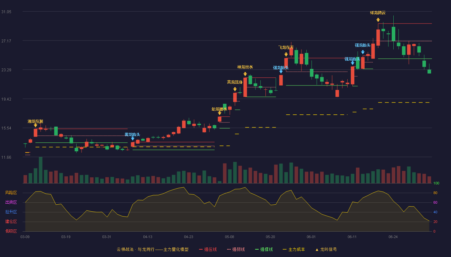This screenshot has height=257, width=451.
Task: Click the 06-11 date label
Action: [352, 237]
